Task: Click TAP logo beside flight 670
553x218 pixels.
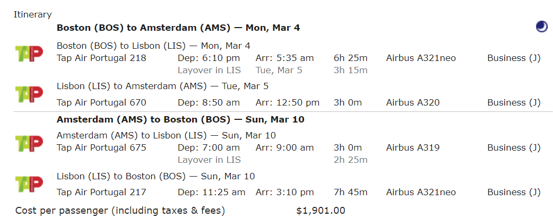Action: coord(29,94)
